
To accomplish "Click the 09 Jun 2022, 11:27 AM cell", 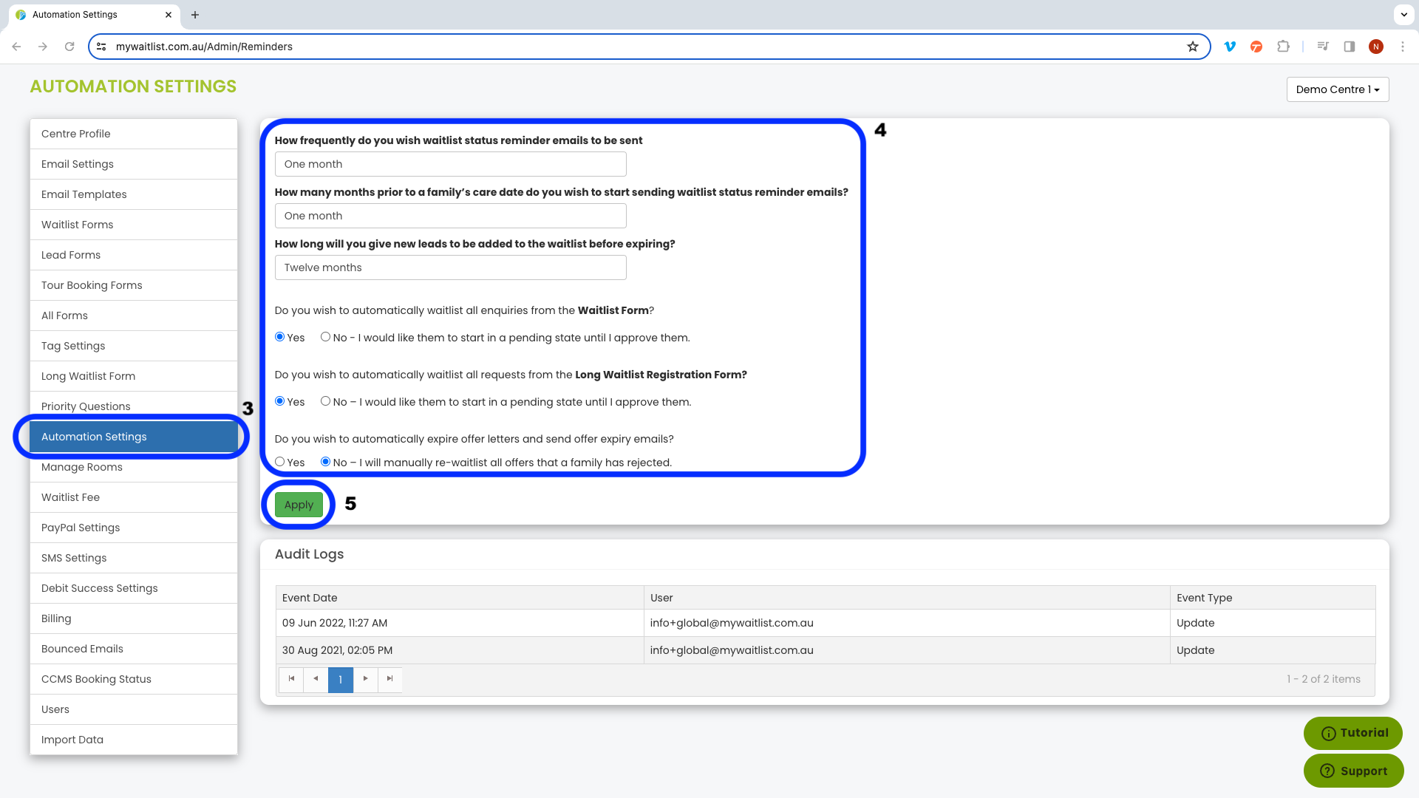I will pos(460,623).
